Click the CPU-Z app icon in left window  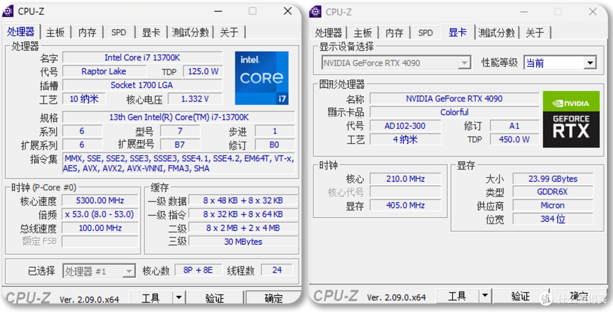[x=8, y=11]
